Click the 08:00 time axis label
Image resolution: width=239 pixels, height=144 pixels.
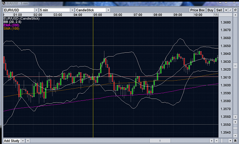tap(158, 15)
